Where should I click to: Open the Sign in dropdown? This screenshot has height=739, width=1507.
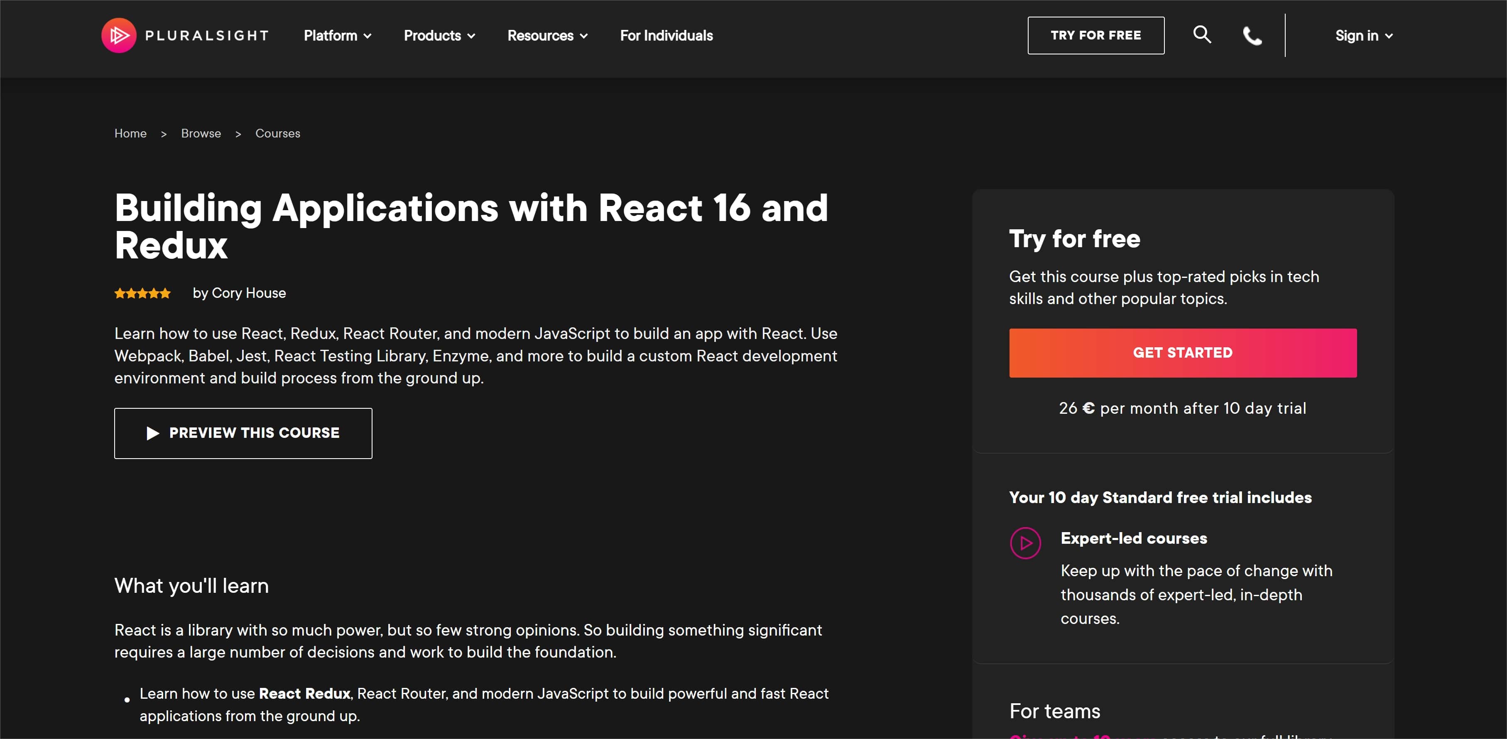click(1364, 36)
